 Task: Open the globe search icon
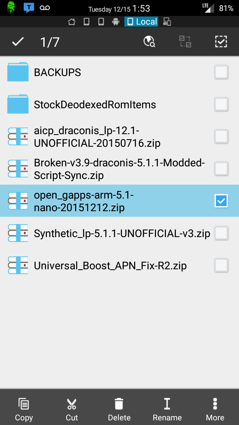[149, 42]
